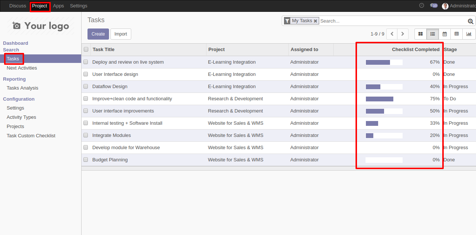Check the Improve+clean code and functionality row
Screen dimensions: 476x235
coord(86,99)
